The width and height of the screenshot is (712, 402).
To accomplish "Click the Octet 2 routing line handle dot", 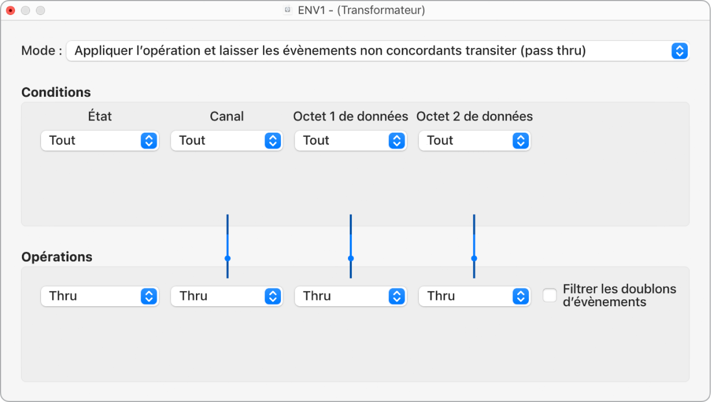I will pos(474,258).
